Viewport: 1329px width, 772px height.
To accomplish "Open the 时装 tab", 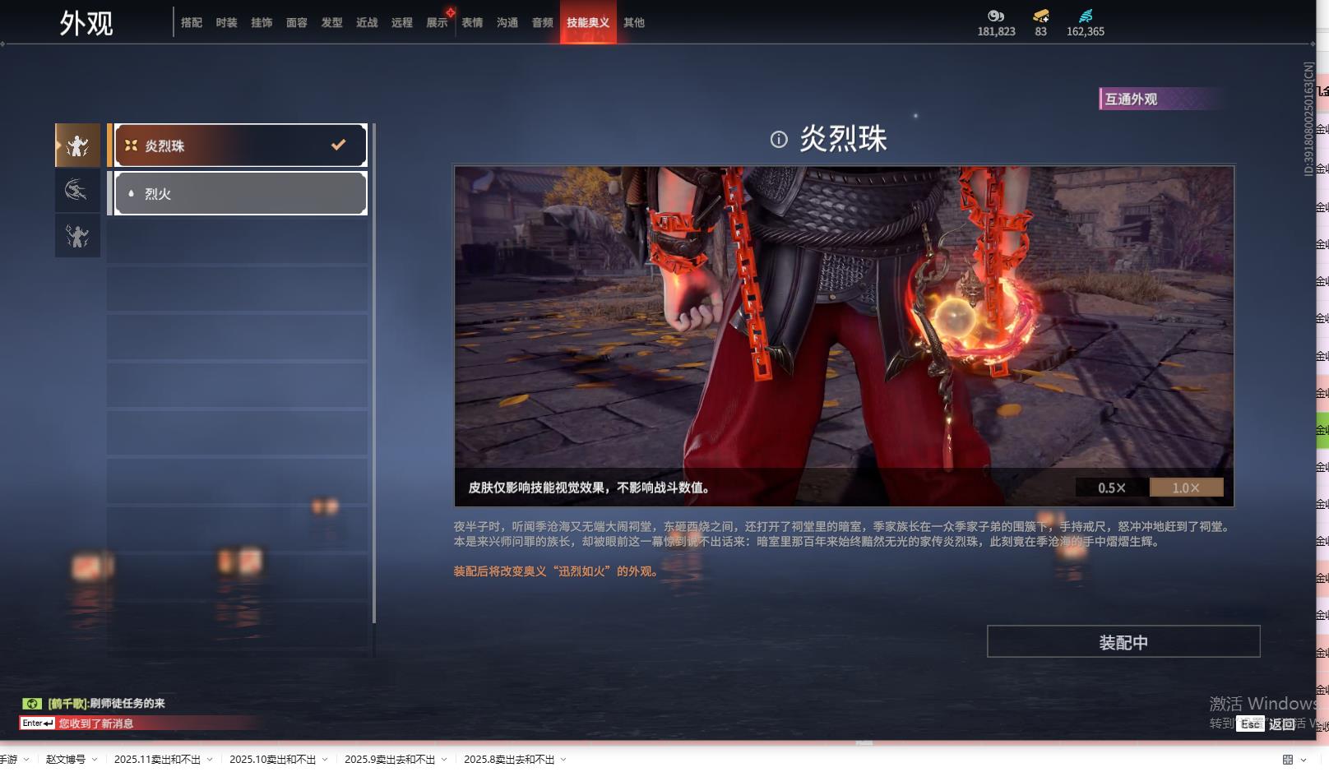I will pos(227,23).
